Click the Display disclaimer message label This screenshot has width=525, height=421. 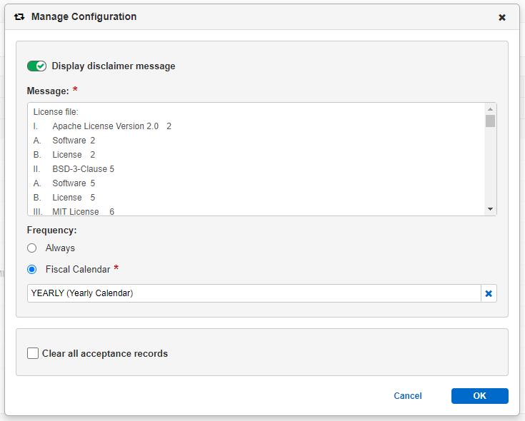(113, 66)
